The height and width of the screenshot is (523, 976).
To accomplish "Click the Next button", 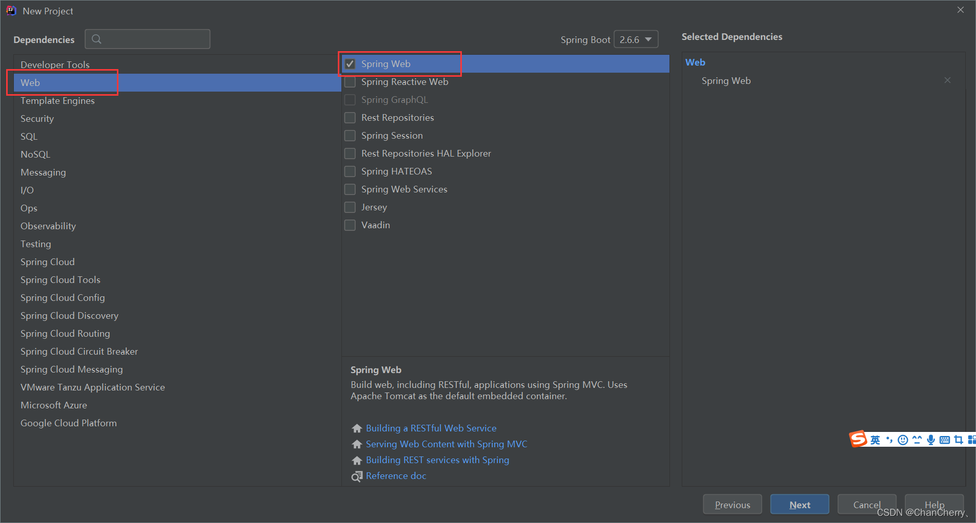I will [x=800, y=505].
